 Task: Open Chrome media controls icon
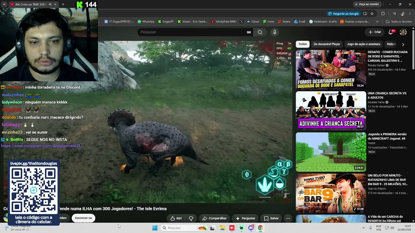394,14
